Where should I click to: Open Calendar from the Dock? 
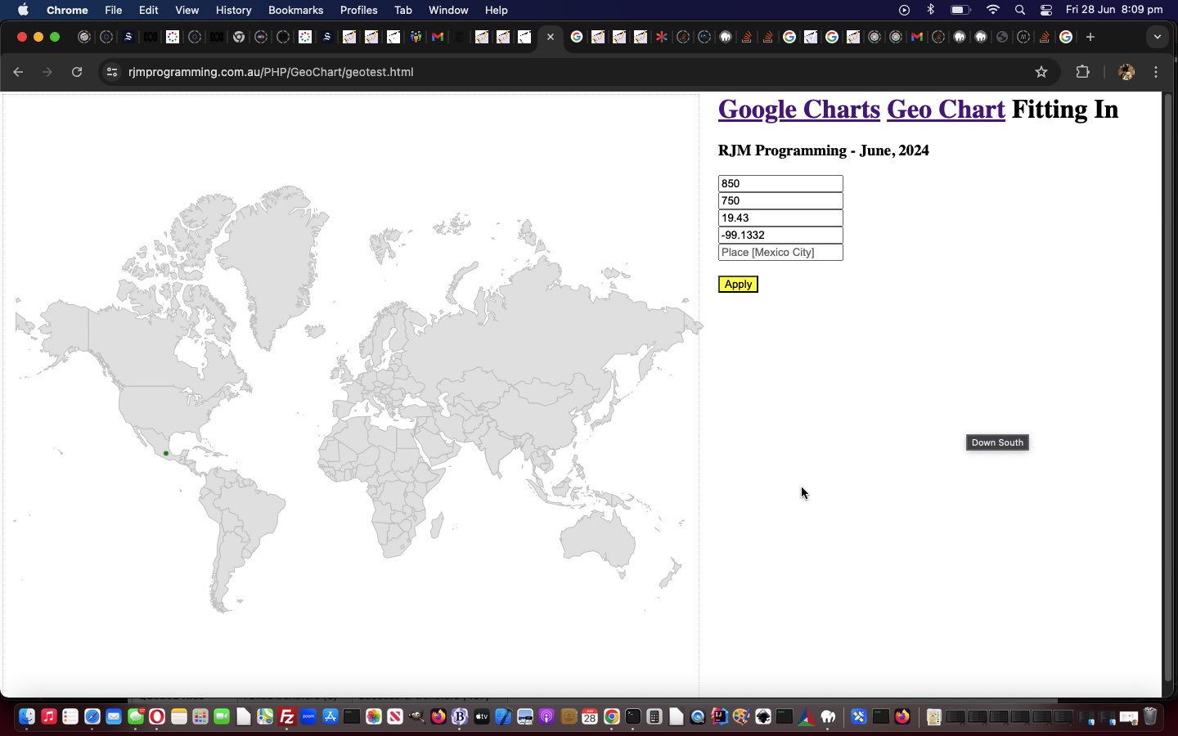590,717
